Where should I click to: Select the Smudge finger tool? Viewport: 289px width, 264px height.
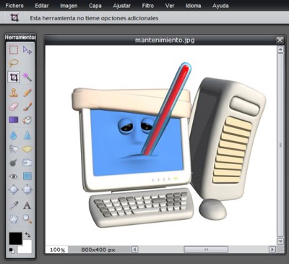coord(14,149)
